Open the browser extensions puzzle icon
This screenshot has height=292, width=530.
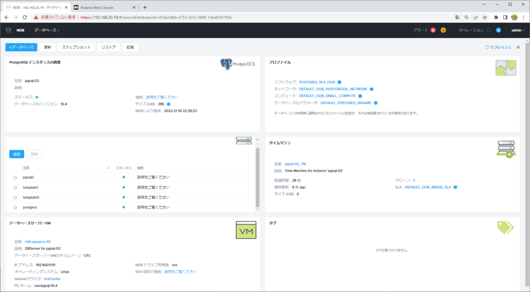point(496,17)
